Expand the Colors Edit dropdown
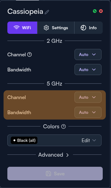This screenshot has width=111, height=188. pos(89,140)
